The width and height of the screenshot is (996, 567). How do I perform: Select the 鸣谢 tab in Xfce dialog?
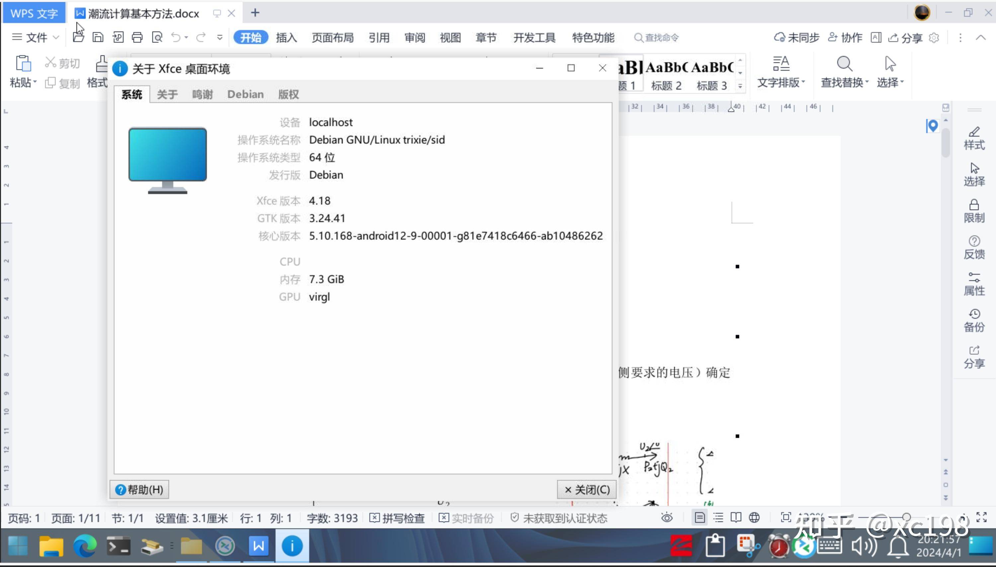click(x=203, y=94)
